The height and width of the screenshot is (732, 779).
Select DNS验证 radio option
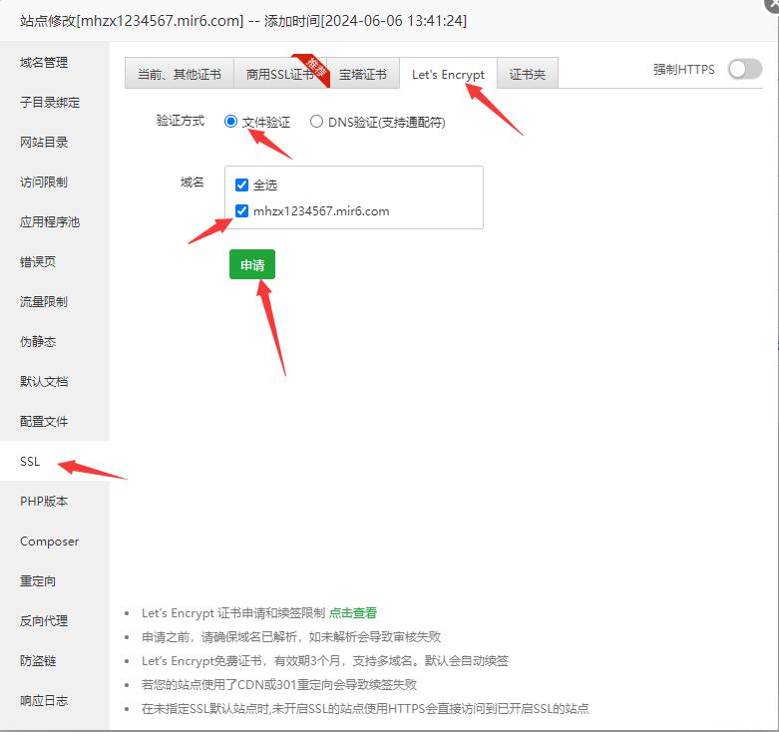[x=317, y=122]
